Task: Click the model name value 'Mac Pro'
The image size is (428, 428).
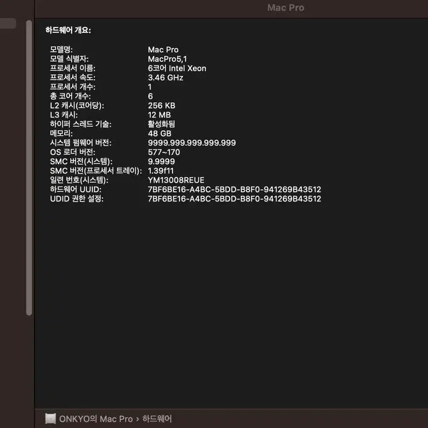Action: click(x=163, y=50)
